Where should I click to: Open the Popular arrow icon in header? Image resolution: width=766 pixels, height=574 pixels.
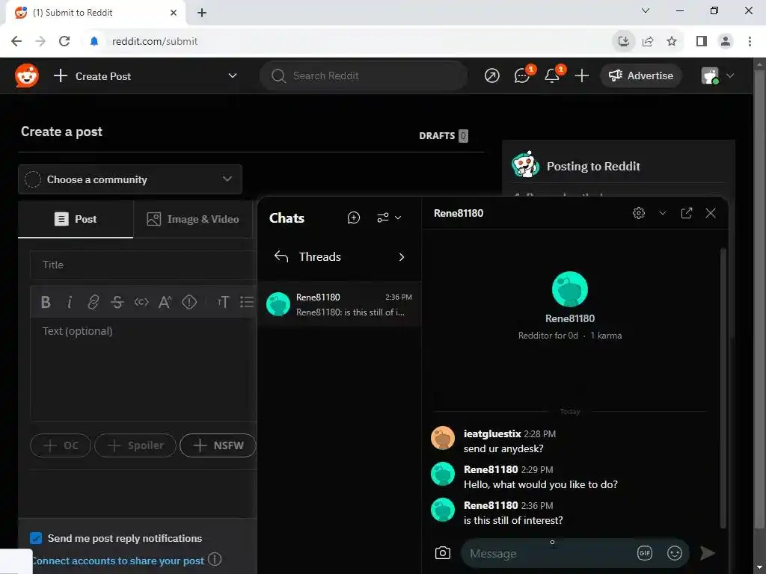[x=491, y=75]
